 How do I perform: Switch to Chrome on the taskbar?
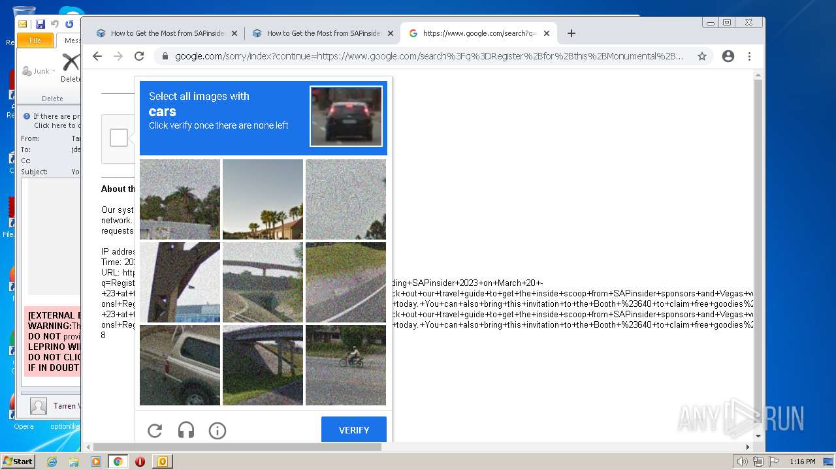(x=118, y=462)
